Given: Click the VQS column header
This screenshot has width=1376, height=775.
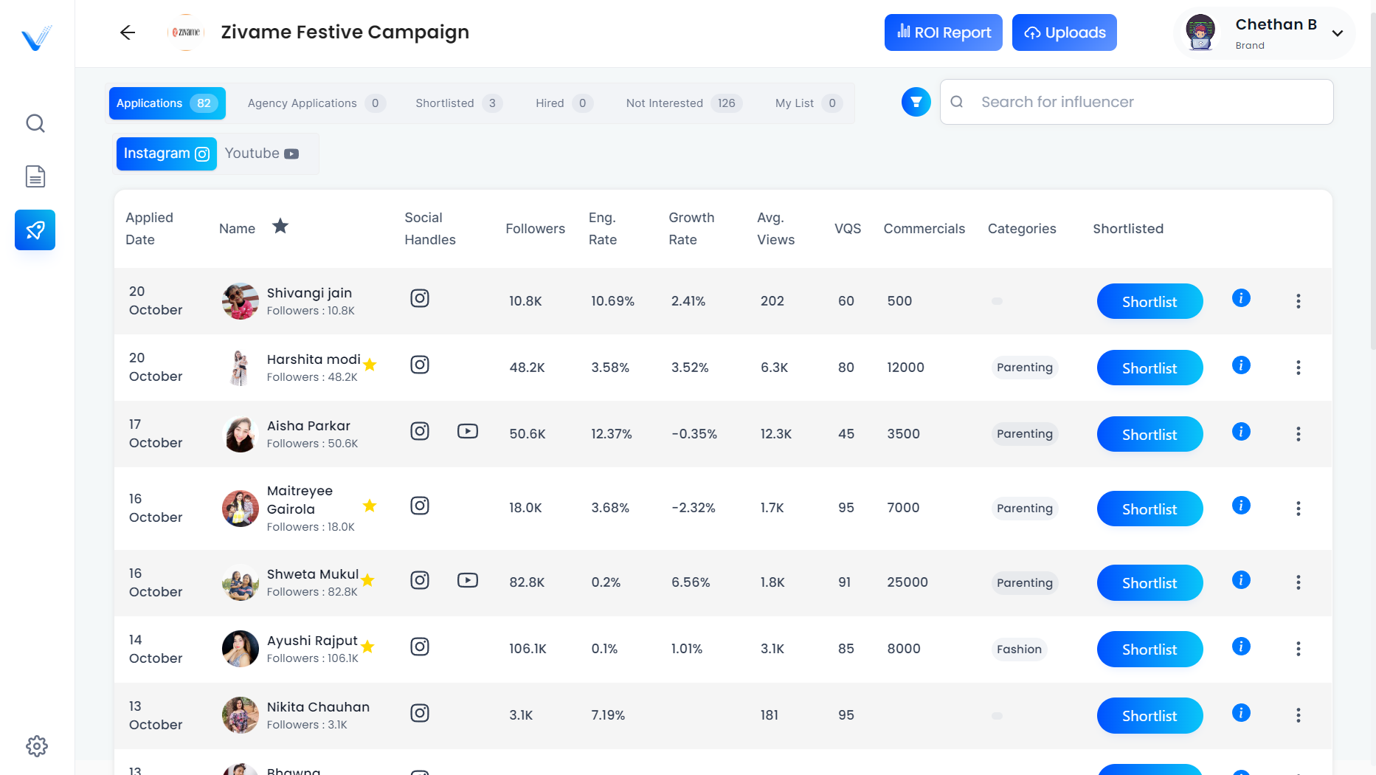Looking at the screenshot, I should (x=848, y=229).
